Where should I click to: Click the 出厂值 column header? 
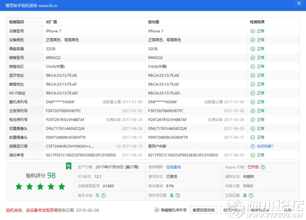51,22
